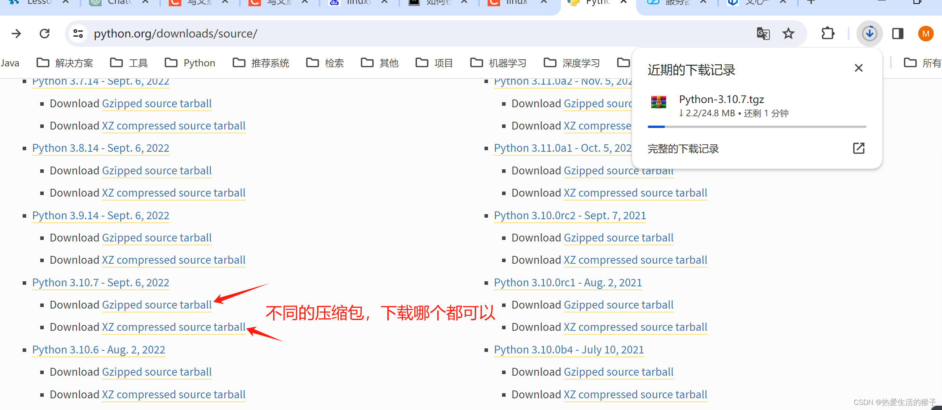Download Gzipped source tarball for Python 3.10.0rc1
The width and height of the screenshot is (942, 410).
click(x=618, y=305)
